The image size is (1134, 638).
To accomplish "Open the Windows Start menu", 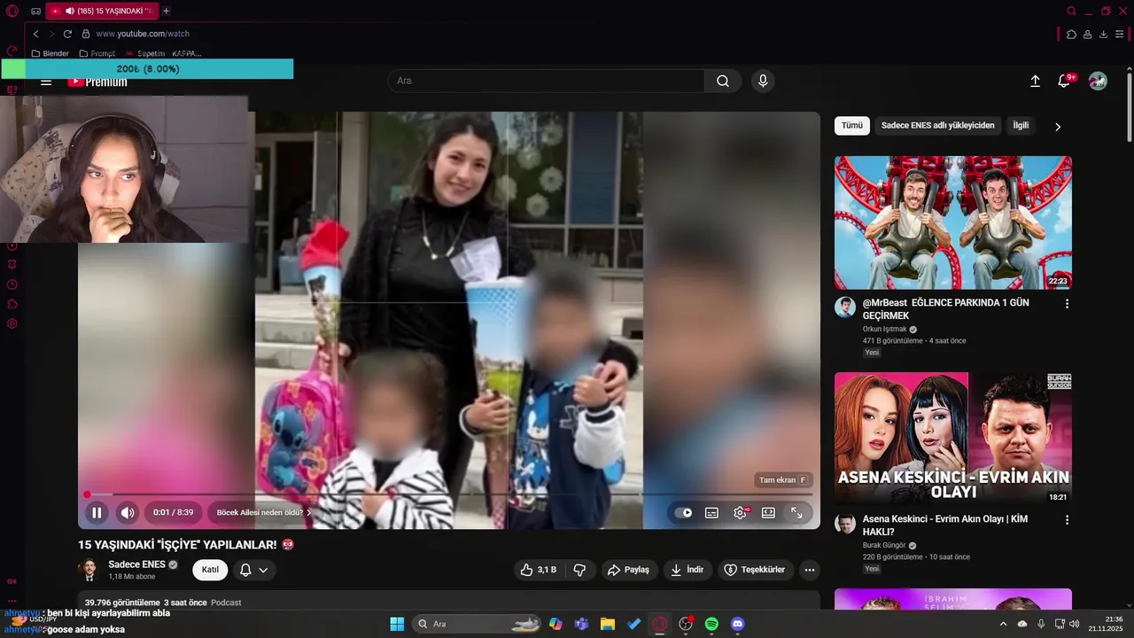I will [x=397, y=624].
